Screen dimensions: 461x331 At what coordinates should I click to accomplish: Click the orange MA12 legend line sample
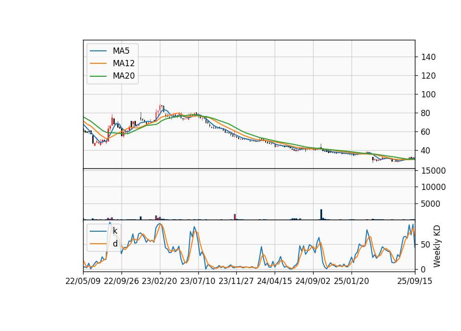pos(98,63)
